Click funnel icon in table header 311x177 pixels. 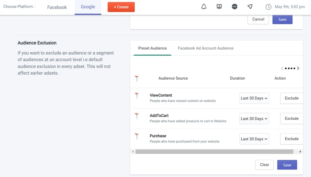(x=137, y=78)
